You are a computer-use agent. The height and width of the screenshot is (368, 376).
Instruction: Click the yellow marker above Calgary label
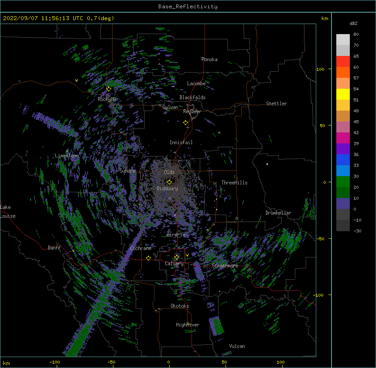tap(177, 257)
